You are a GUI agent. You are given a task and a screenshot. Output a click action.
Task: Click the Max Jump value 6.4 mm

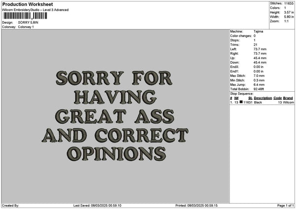[x=259, y=85]
